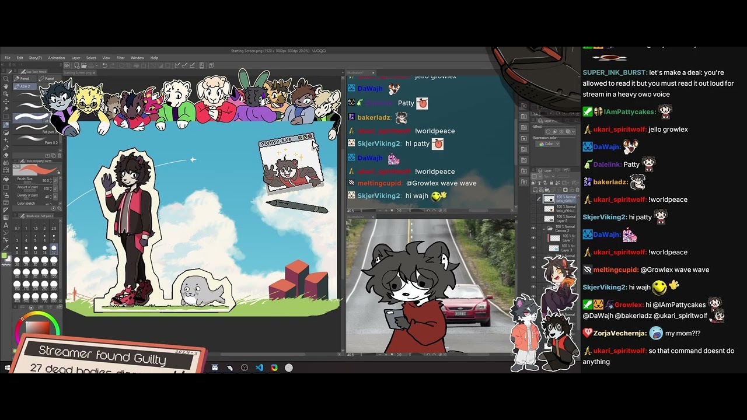
Task: Open the Layer Property effect dropdown arrow
Action: click(573, 131)
